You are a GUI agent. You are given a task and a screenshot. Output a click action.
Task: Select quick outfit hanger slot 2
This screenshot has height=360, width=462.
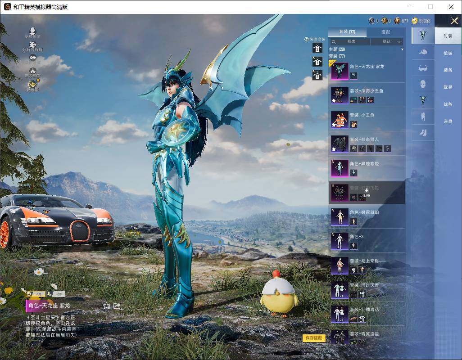[317, 62]
